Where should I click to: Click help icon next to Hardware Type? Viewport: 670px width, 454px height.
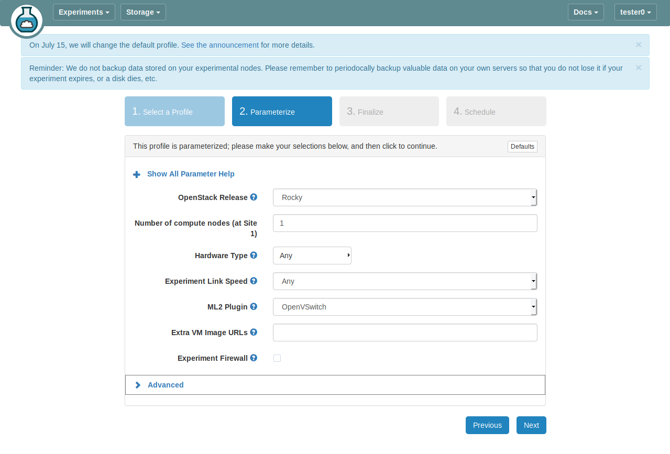pos(254,256)
